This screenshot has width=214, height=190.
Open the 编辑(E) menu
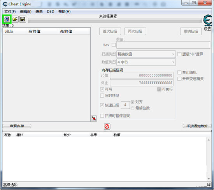26,11
